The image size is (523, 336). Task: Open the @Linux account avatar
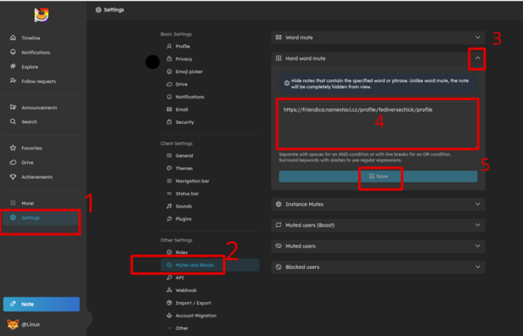tap(13, 324)
